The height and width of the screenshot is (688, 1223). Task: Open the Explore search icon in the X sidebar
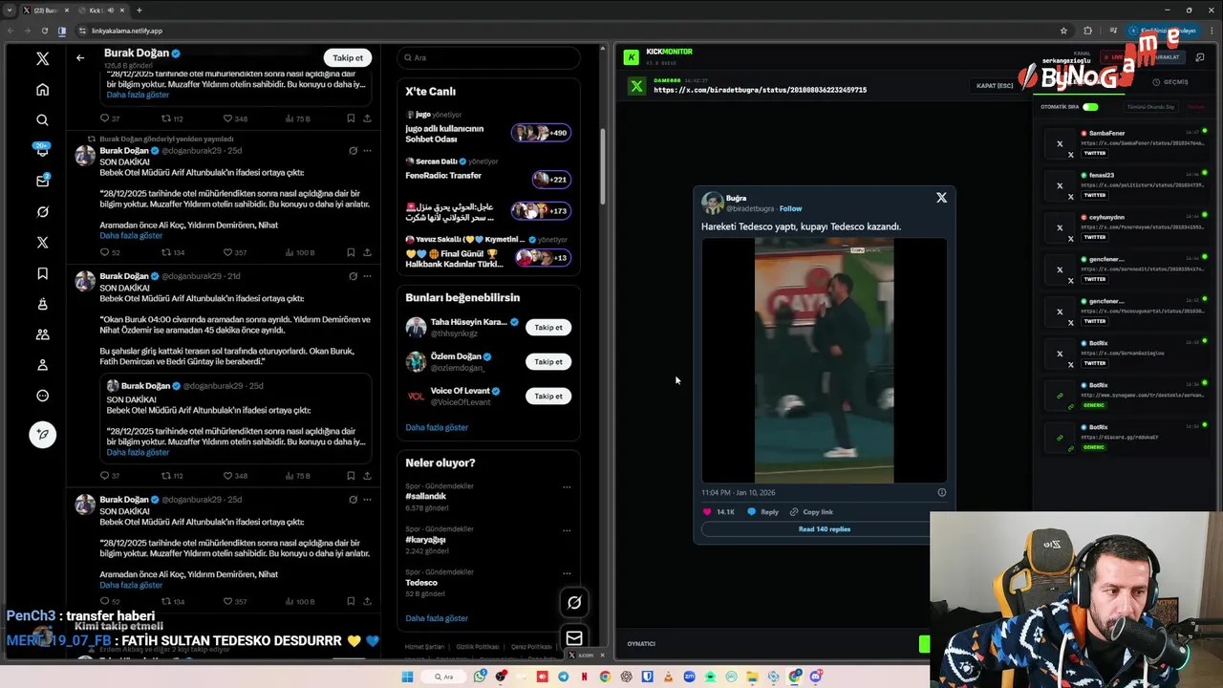click(x=42, y=119)
